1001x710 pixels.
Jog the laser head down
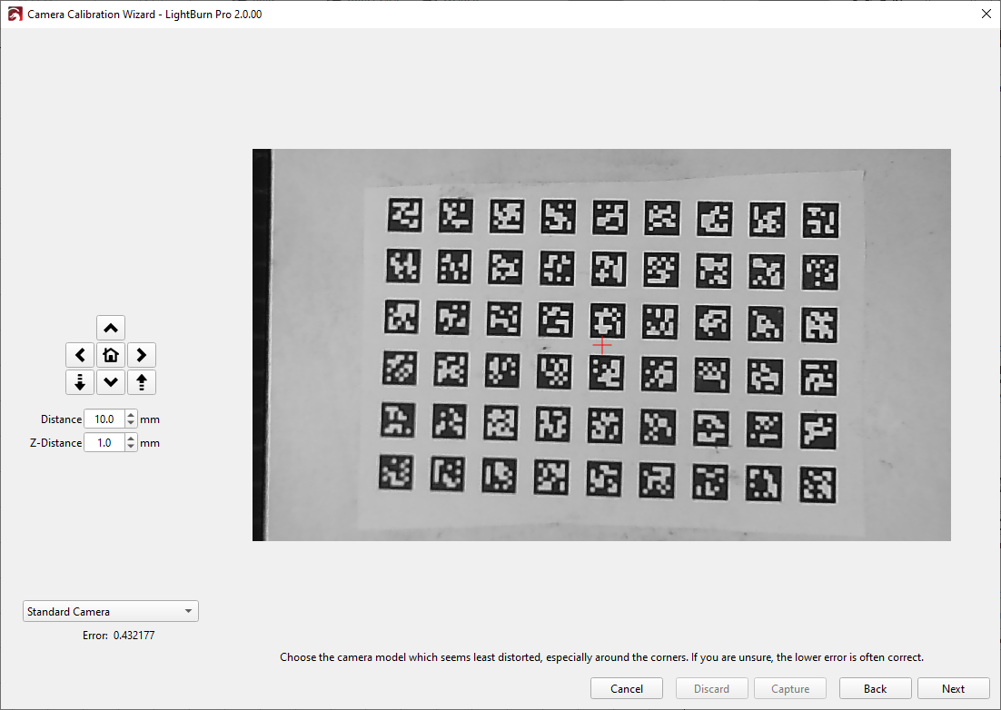click(x=110, y=382)
